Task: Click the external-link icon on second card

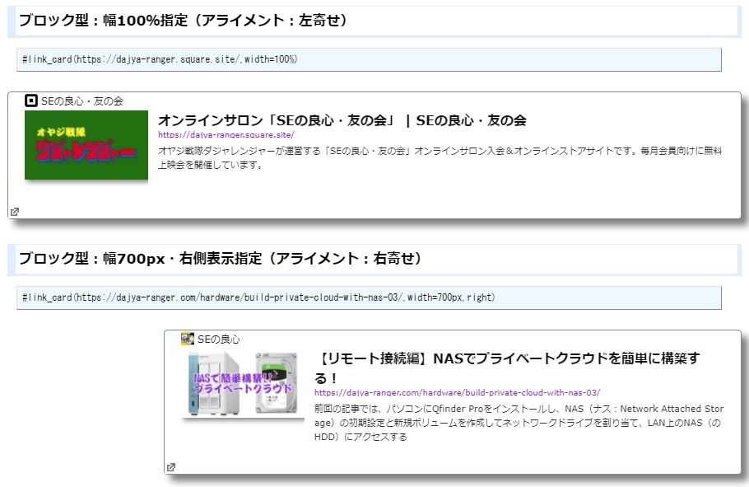Action: tap(171, 466)
